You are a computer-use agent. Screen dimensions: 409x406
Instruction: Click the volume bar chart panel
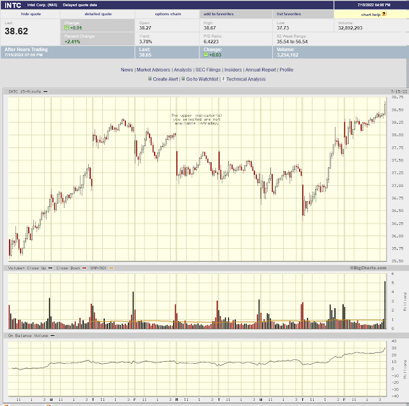coord(197,301)
